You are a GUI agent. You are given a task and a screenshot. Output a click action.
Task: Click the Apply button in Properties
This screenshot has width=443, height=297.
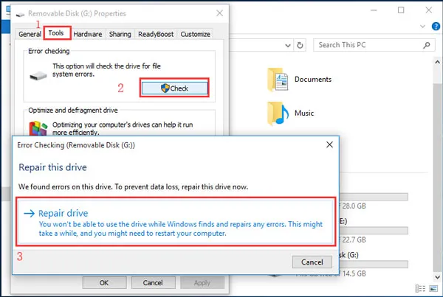coord(202,282)
